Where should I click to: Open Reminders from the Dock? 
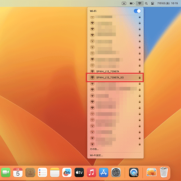click(x=42, y=172)
